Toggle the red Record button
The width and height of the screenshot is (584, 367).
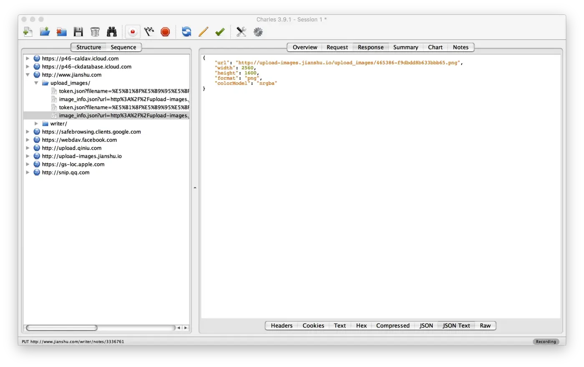133,32
